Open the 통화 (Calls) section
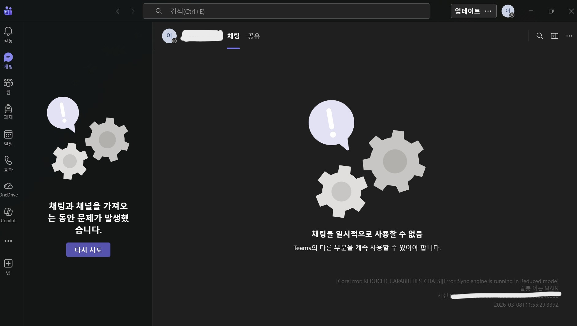The image size is (577, 326). 8,164
